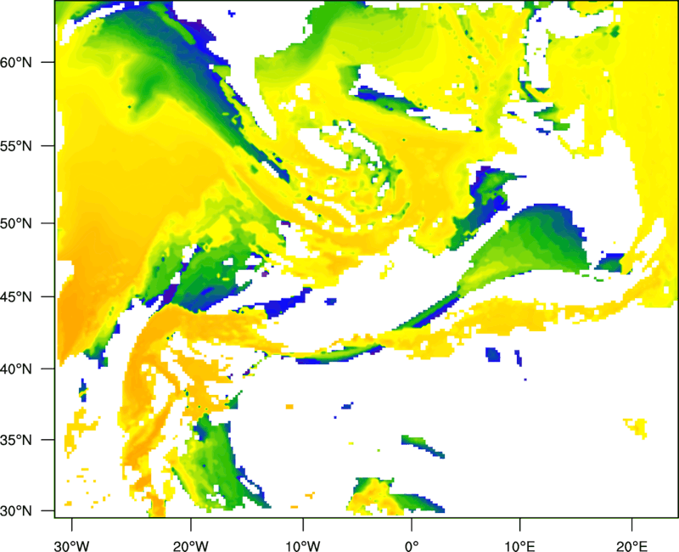Click the 50°N latitude label
This screenshot has height=552, width=679.
tap(16, 223)
